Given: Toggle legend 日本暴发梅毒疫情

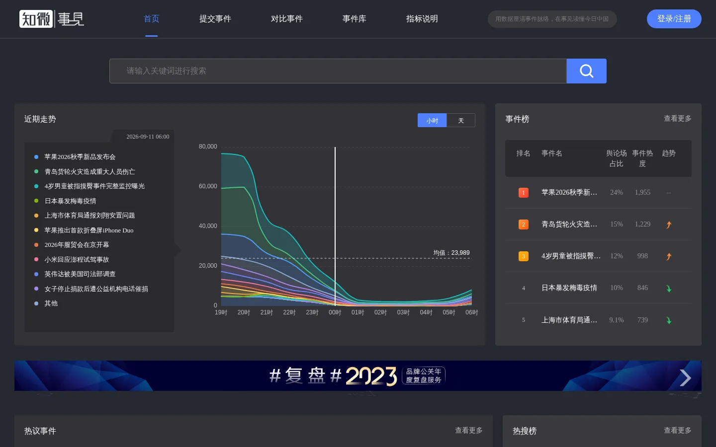Looking at the screenshot, I should click(65, 201).
